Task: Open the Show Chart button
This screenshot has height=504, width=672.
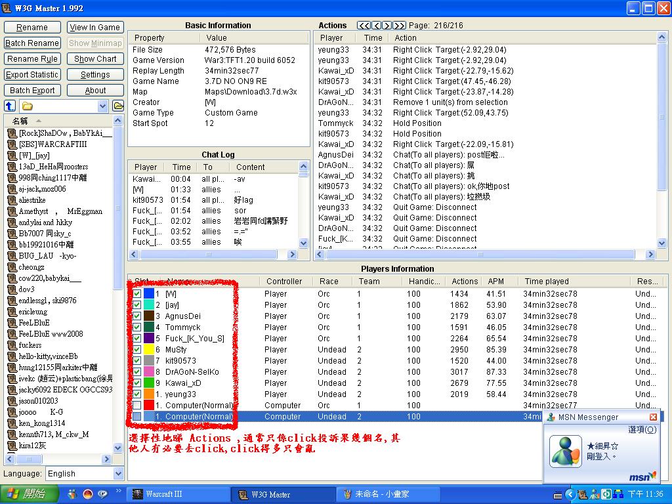Action: tap(95, 59)
